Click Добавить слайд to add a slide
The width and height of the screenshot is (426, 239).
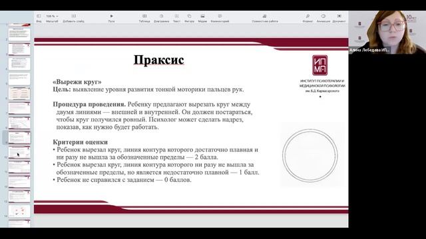click(x=73, y=18)
